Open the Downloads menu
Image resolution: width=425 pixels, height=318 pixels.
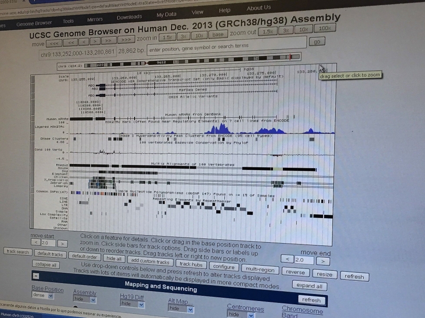[129, 17]
